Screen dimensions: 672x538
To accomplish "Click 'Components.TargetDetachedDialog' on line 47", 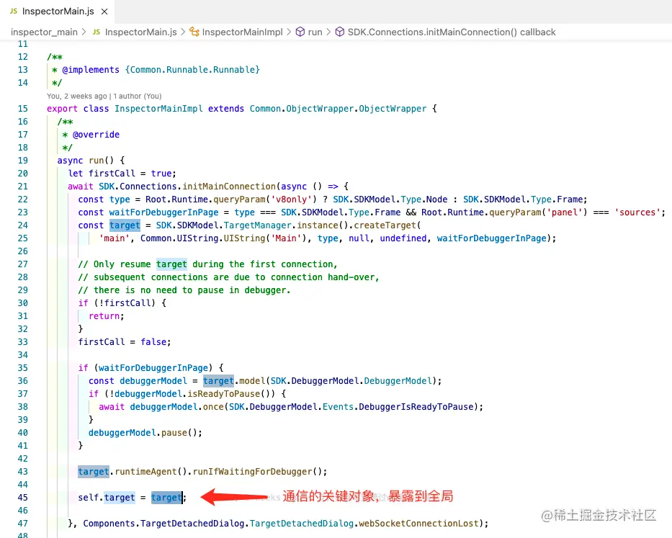I will [164, 524].
